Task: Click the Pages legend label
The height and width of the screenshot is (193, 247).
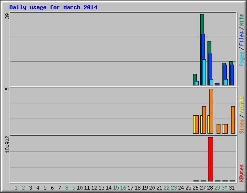Action: tap(241, 59)
